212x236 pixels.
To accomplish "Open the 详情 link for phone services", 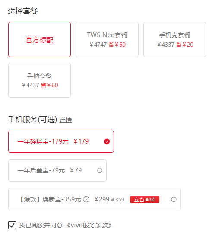I will (66, 120).
